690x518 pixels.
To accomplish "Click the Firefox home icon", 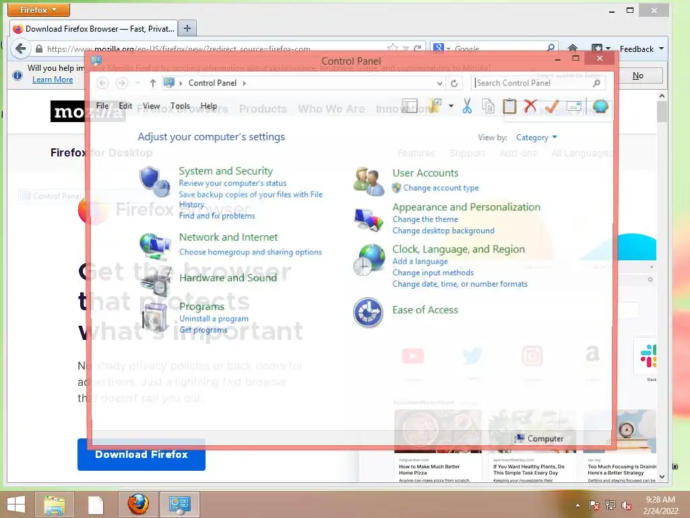I will 573,49.
